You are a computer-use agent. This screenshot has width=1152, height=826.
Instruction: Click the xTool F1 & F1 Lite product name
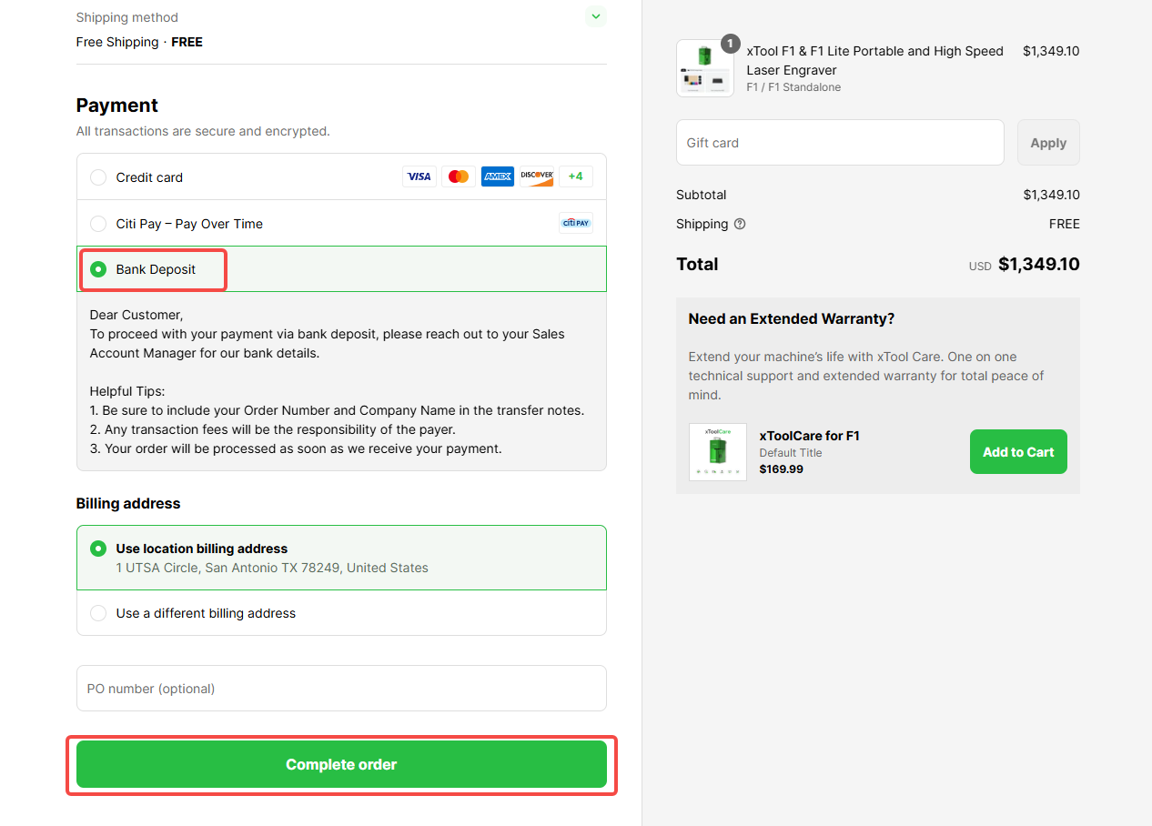pyautogui.click(x=874, y=60)
